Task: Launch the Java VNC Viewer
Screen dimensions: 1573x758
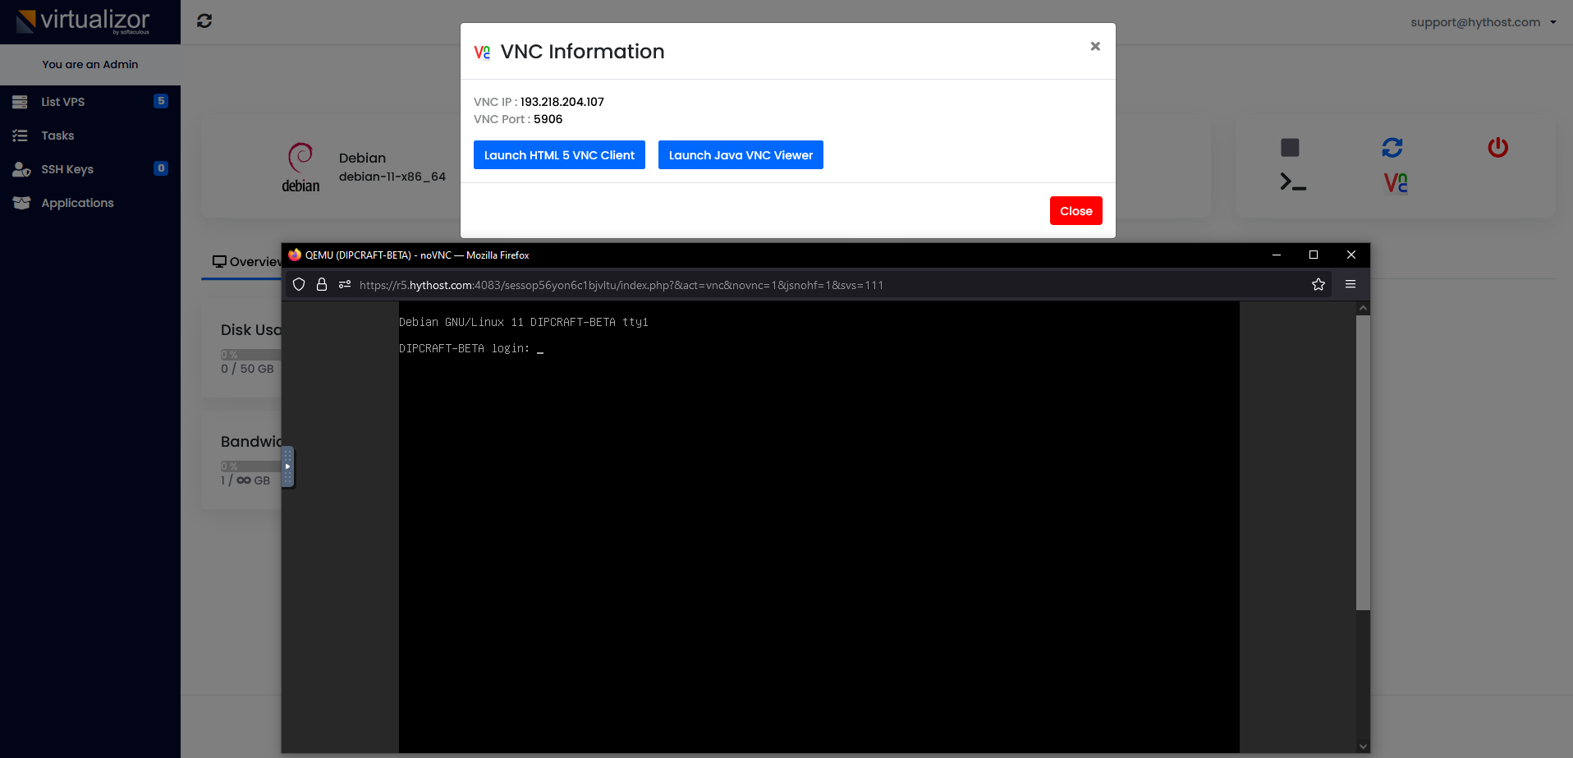Action: (741, 155)
